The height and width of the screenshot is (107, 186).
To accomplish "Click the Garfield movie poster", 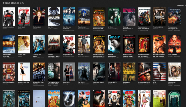I will tap(54, 98).
